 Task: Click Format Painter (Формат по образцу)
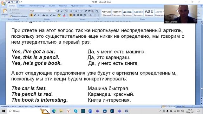coord(18,16)
